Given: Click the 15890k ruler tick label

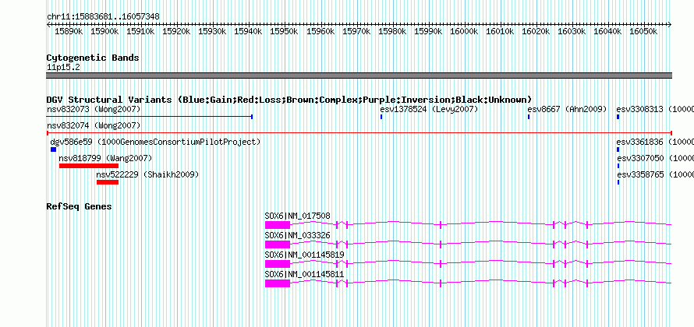Looking at the screenshot, I should tap(69, 32).
